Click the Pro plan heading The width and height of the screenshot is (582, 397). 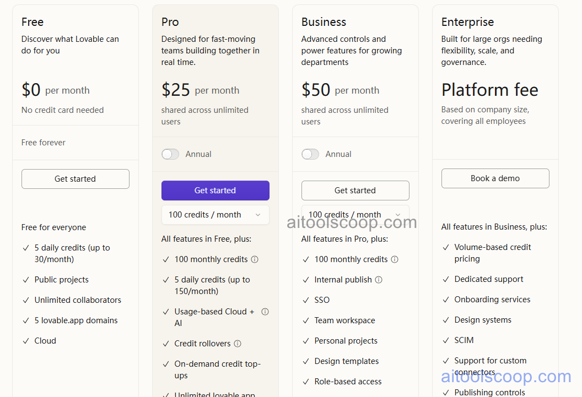point(170,22)
